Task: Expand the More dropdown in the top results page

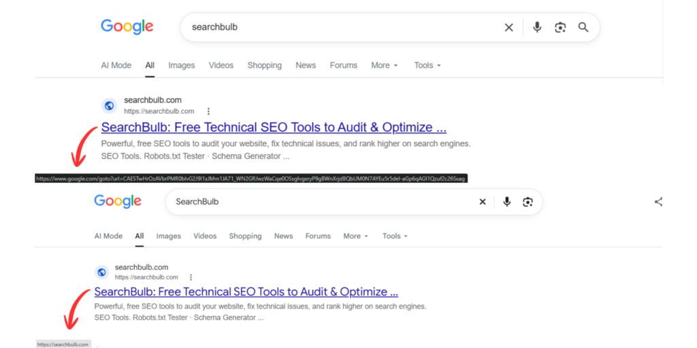Action: (x=385, y=65)
